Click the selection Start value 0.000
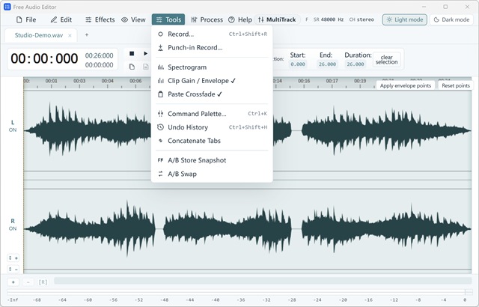 298,64
